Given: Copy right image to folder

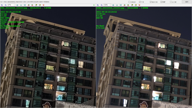Looking at the screenshot, I should coord(132,5).
